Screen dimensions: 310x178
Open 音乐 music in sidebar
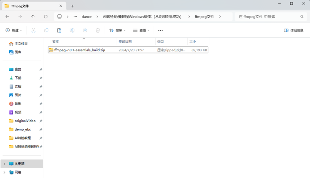(15, 104)
